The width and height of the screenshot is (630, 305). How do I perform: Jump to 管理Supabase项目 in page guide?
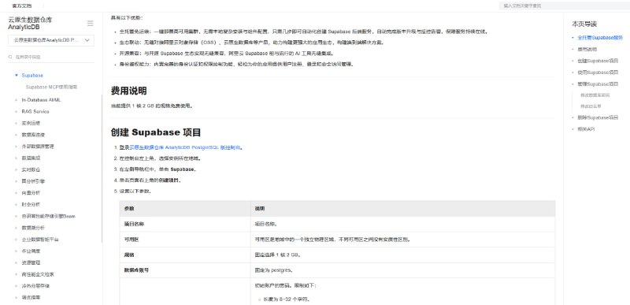[x=598, y=84]
